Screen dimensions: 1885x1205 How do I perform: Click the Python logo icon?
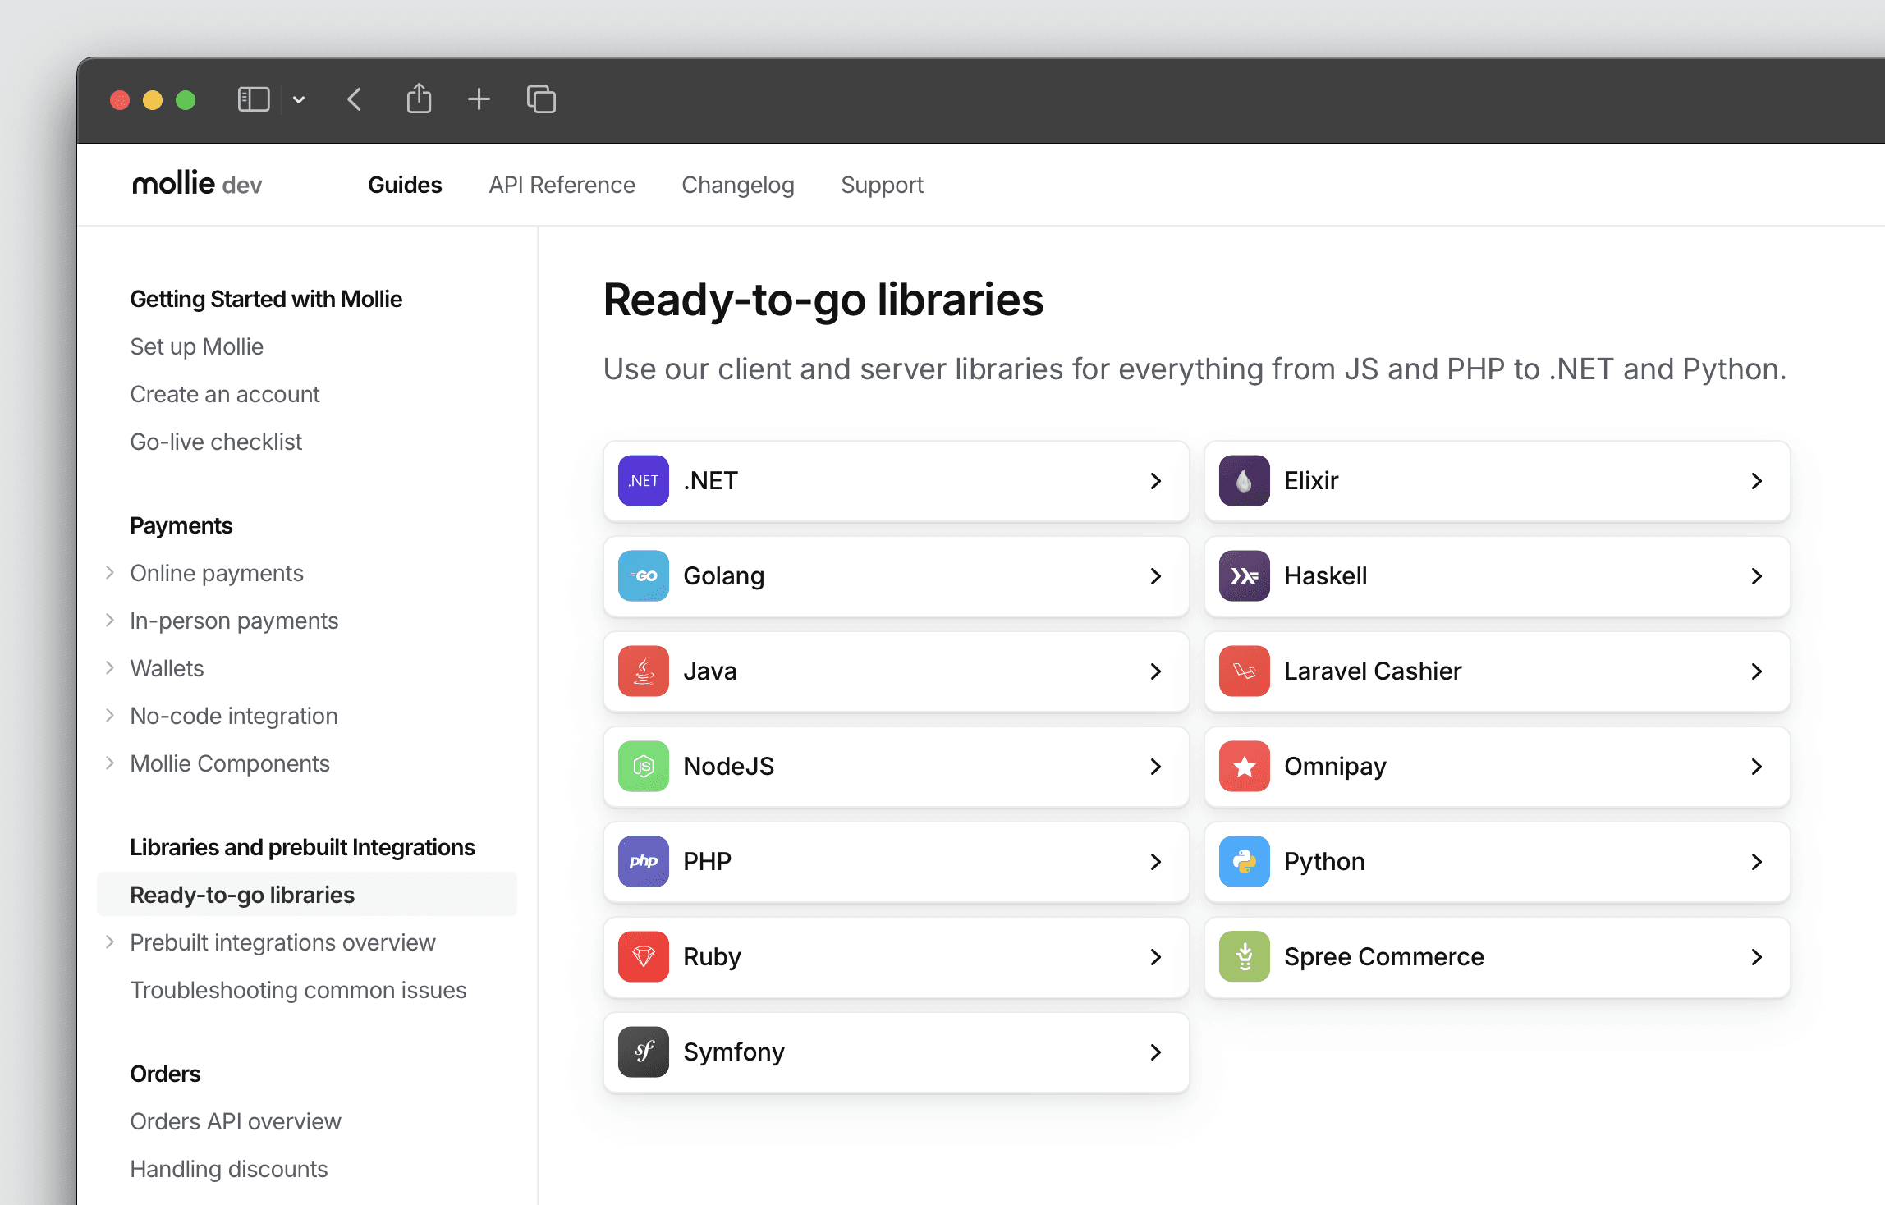[x=1244, y=862]
